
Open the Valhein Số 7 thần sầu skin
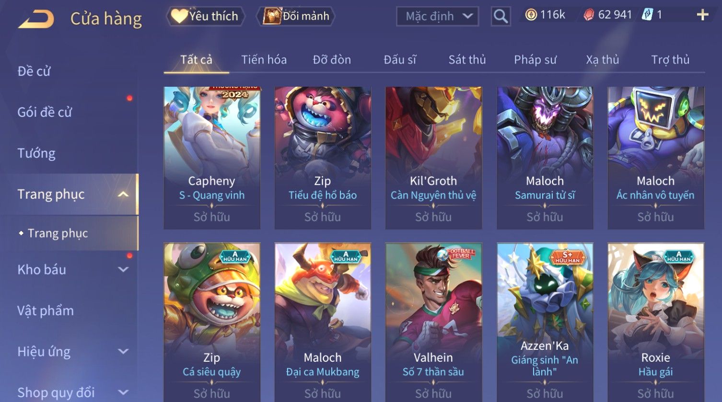(x=433, y=322)
